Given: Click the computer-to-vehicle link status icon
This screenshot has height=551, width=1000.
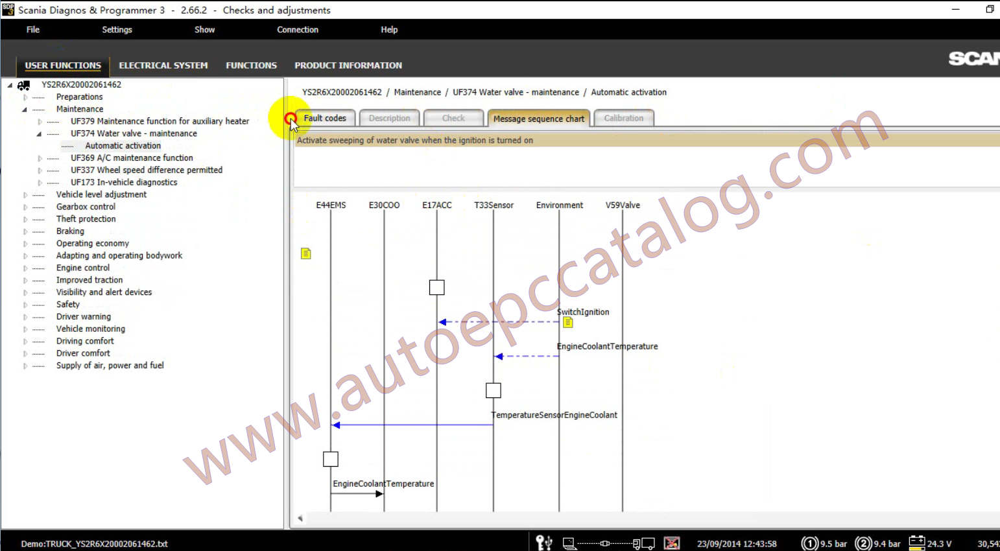Looking at the screenshot, I should [x=608, y=543].
